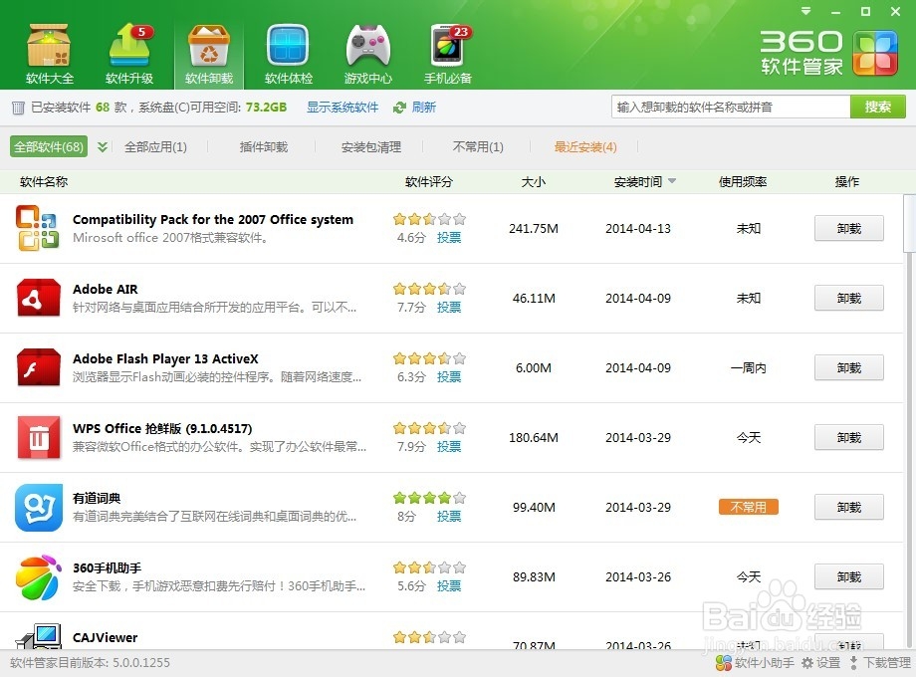Click the 360手机助手 icon
Viewport: 916px width, 677px height.
pos(39,577)
